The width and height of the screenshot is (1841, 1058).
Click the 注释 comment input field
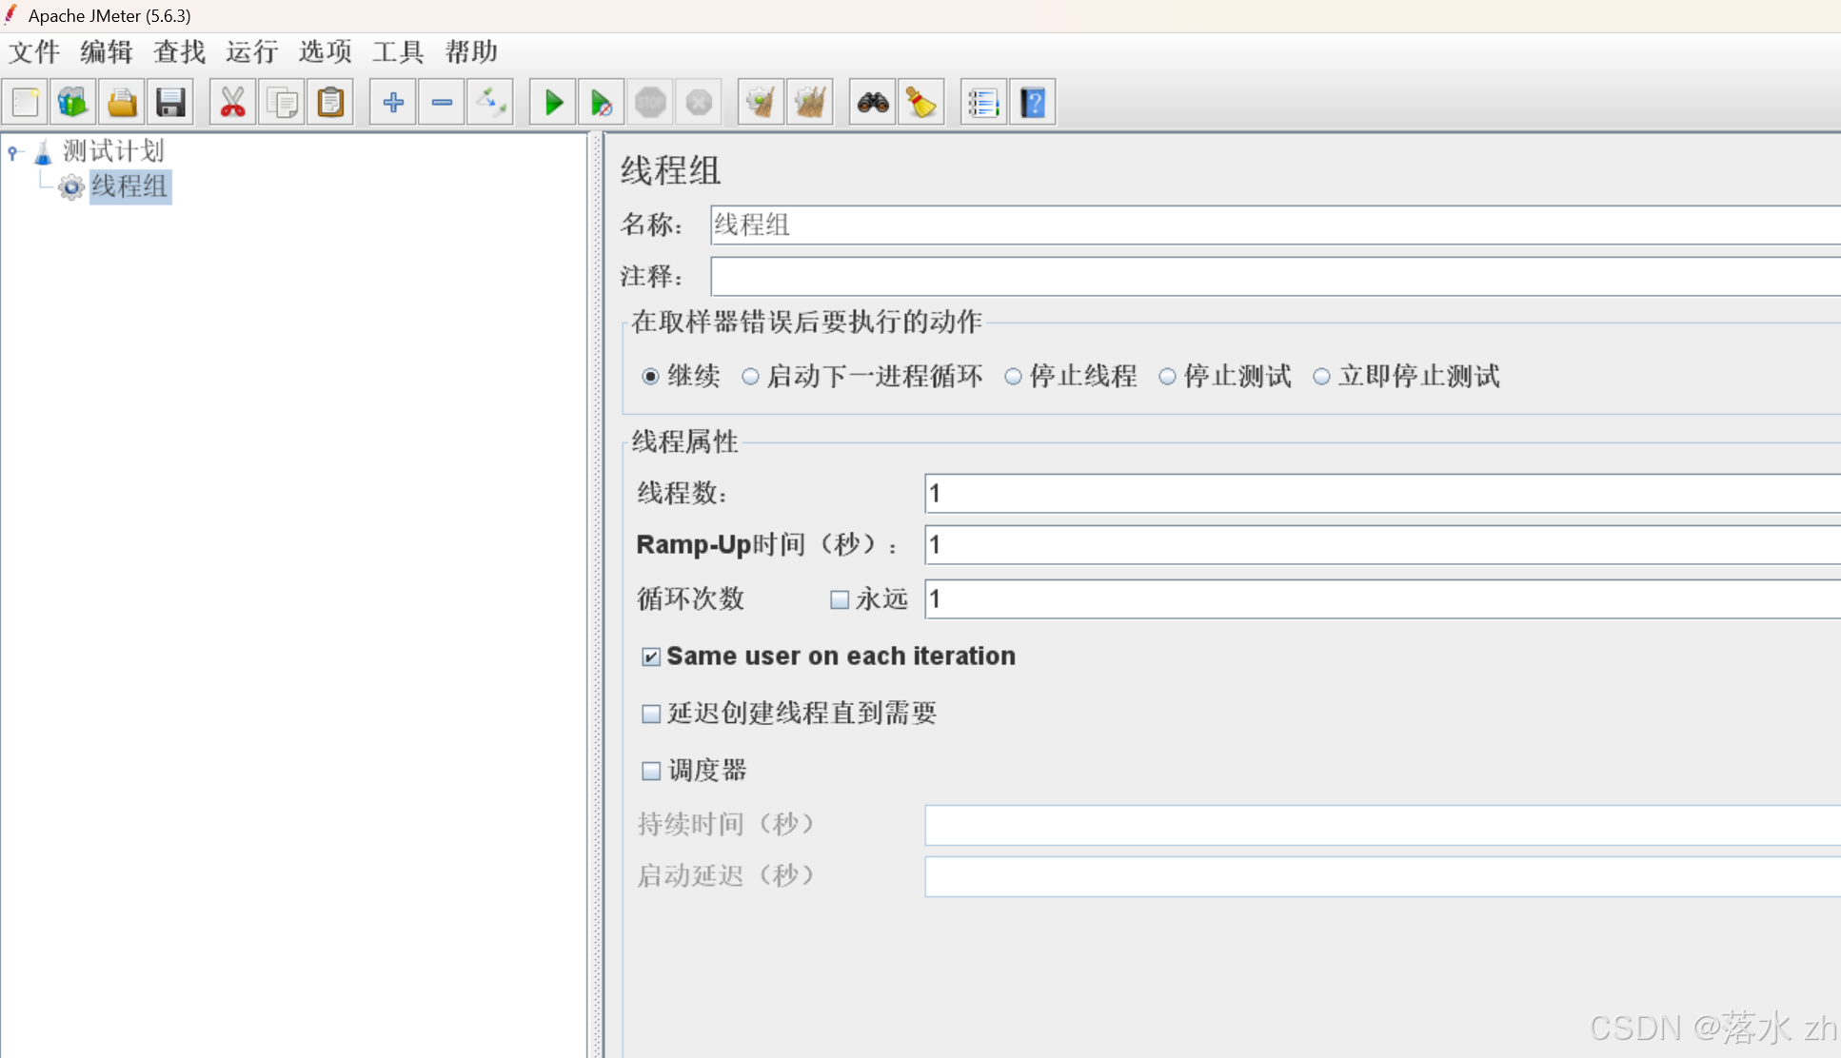(1276, 277)
